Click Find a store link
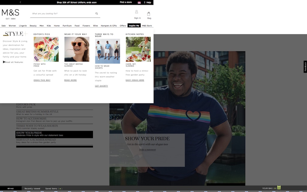307x192 pixels. tap(126, 2)
